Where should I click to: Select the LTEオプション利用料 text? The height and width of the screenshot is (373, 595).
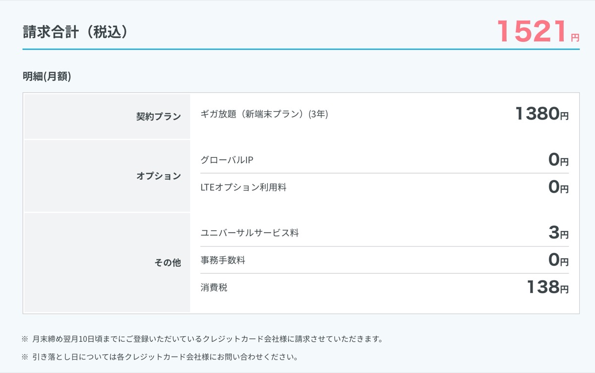coord(243,187)
